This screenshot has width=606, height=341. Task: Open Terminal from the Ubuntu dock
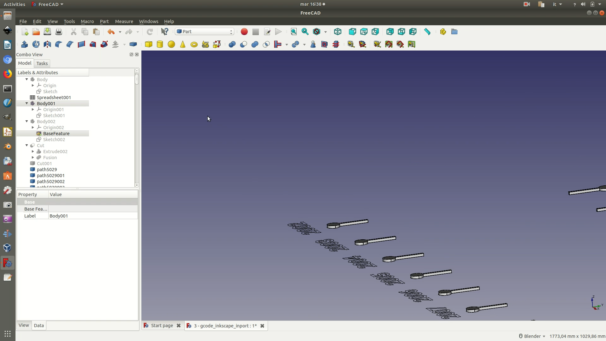point(8,89)
